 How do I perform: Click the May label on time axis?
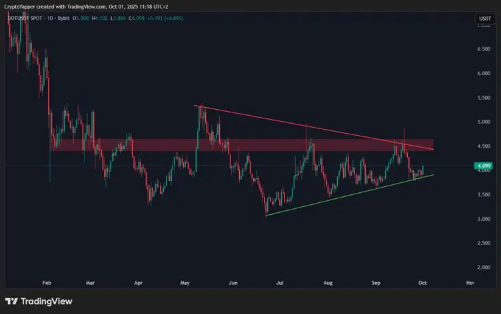pos(185,283)
